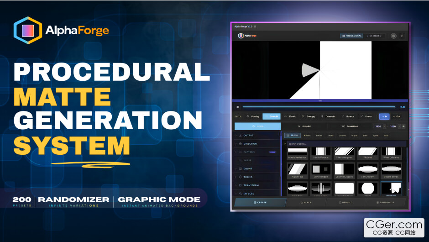The height and width of the screenshot is (242, 429).
Task: Select the Blinds Vertical preset
Action: [321, 153]
